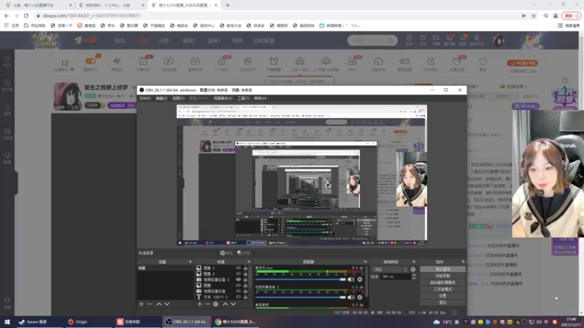
Task: Adjust the transition duration spinner arrows
Action: (413, 277)
